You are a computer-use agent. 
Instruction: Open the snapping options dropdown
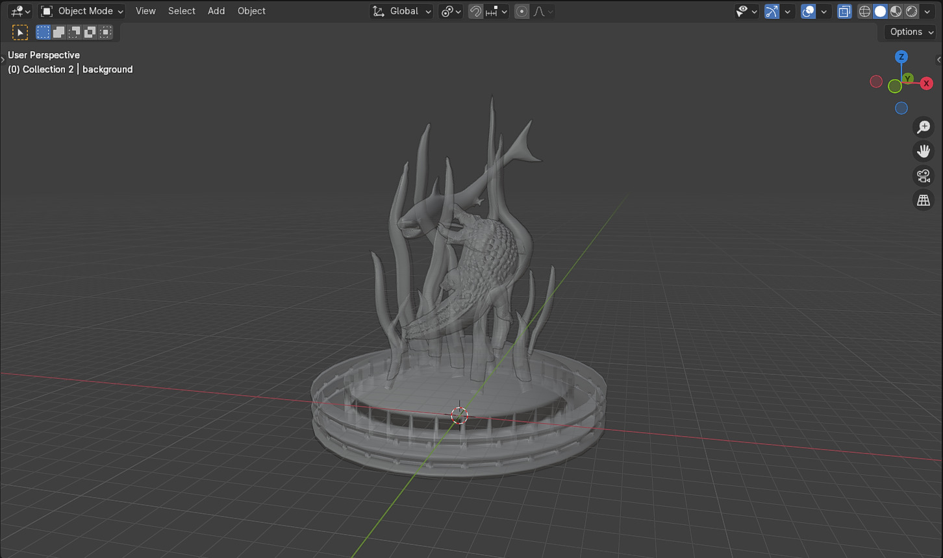(x=497, y=11)
